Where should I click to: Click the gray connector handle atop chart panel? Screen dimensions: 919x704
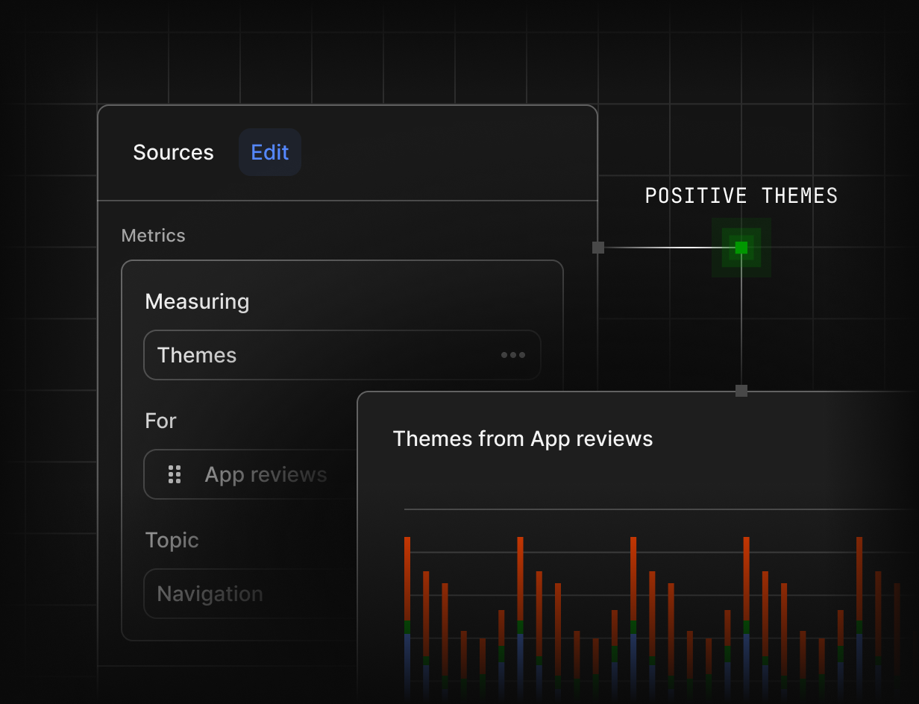click(741, 391)
